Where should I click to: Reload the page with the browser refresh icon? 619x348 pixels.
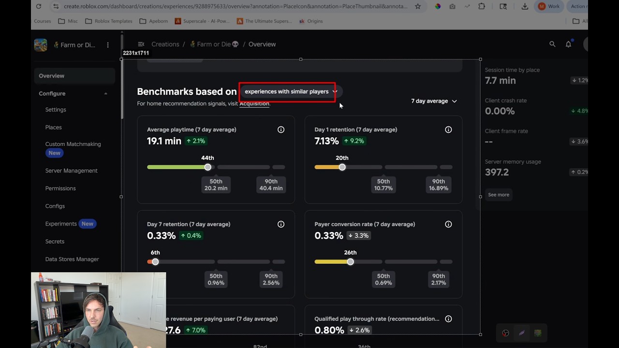point(39,6)
